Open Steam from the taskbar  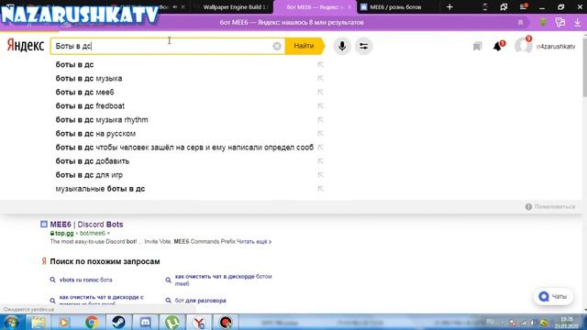point(118,322)
